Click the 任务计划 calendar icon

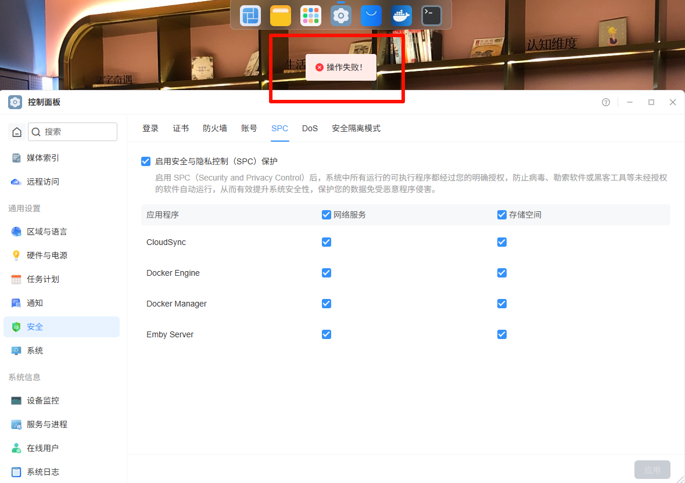click(x=16, y=279)
